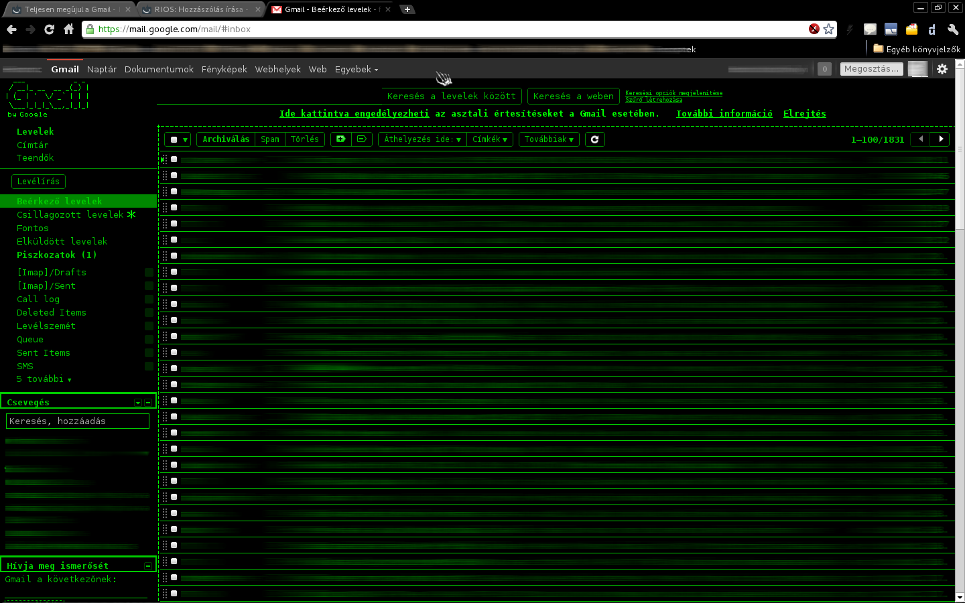Click the Elrejtés link
Image resolution: width=965 pixels, height=603 pixels.
[805, 114]
